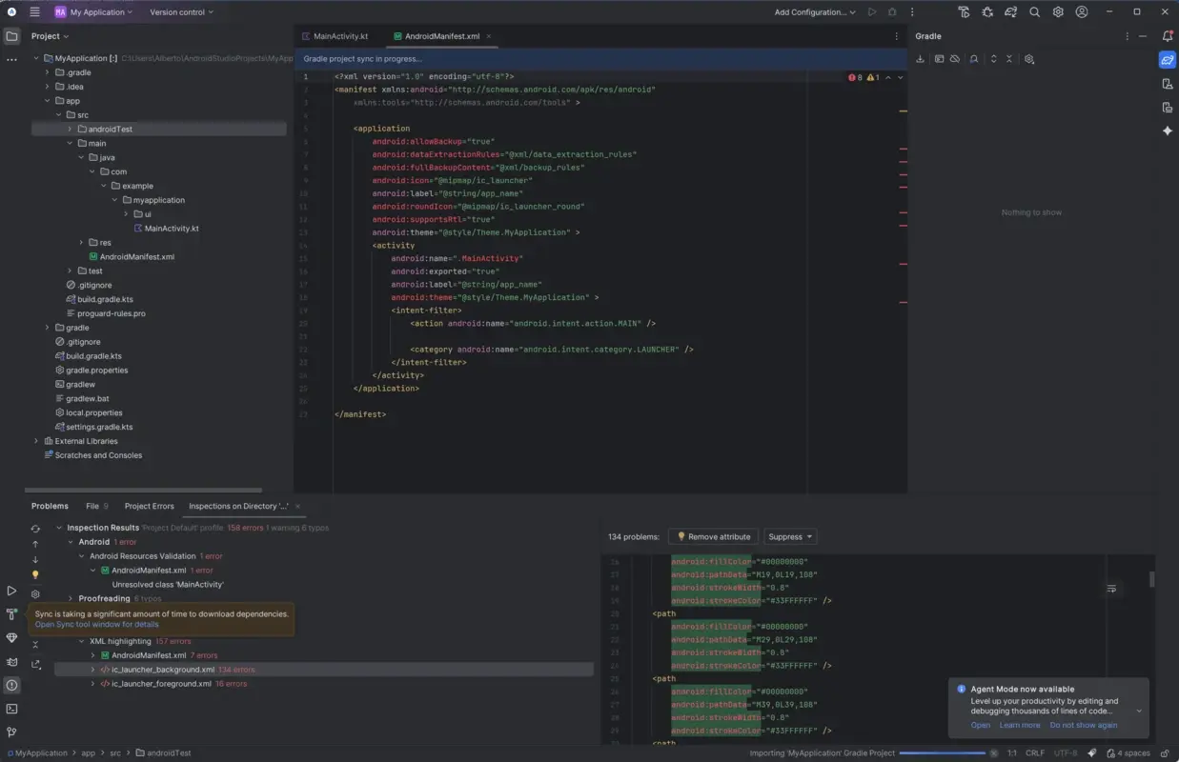The height and width of the screenshot is (762, 1179).
Task: Toggle Gradle offline mode
Action: click(x=954, y=58)
